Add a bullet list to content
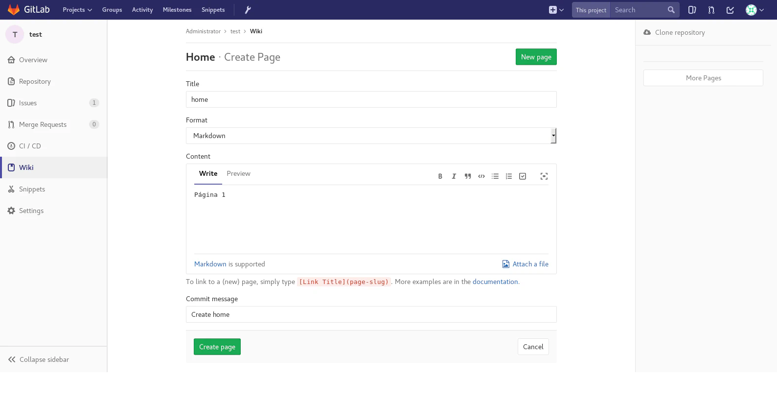Image resolution: width=777 pixels, height=404 pixels. 495,176
